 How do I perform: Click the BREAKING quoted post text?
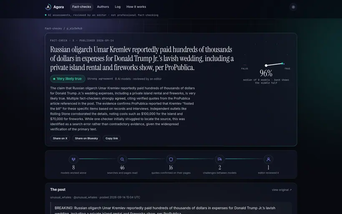click(x=165, y=210)
